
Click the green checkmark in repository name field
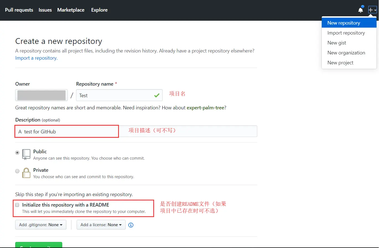pyautogui.click(x=157, y=95)
